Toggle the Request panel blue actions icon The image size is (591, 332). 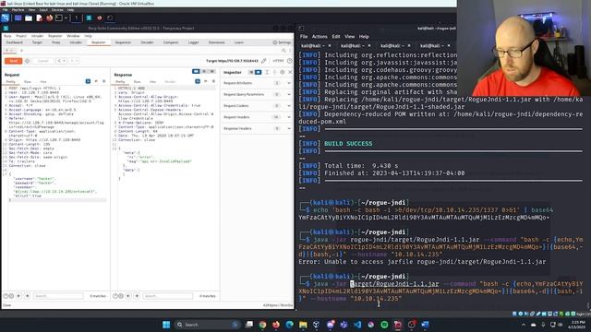[x=88, y=81]
